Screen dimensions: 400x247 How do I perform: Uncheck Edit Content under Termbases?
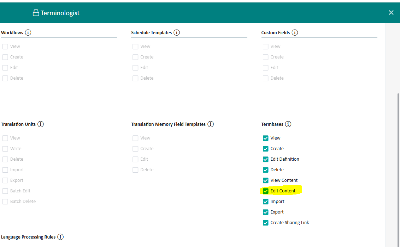coord(265,191)
